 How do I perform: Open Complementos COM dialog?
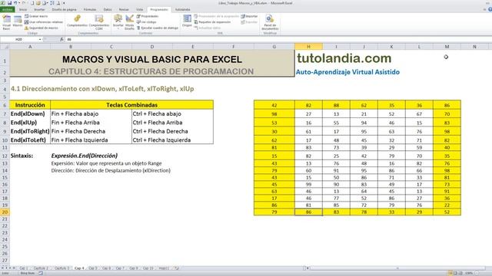99,22
